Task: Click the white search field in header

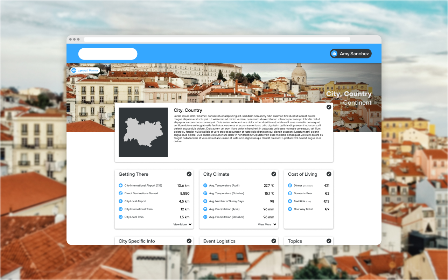Action: click(x=108, y=54)
